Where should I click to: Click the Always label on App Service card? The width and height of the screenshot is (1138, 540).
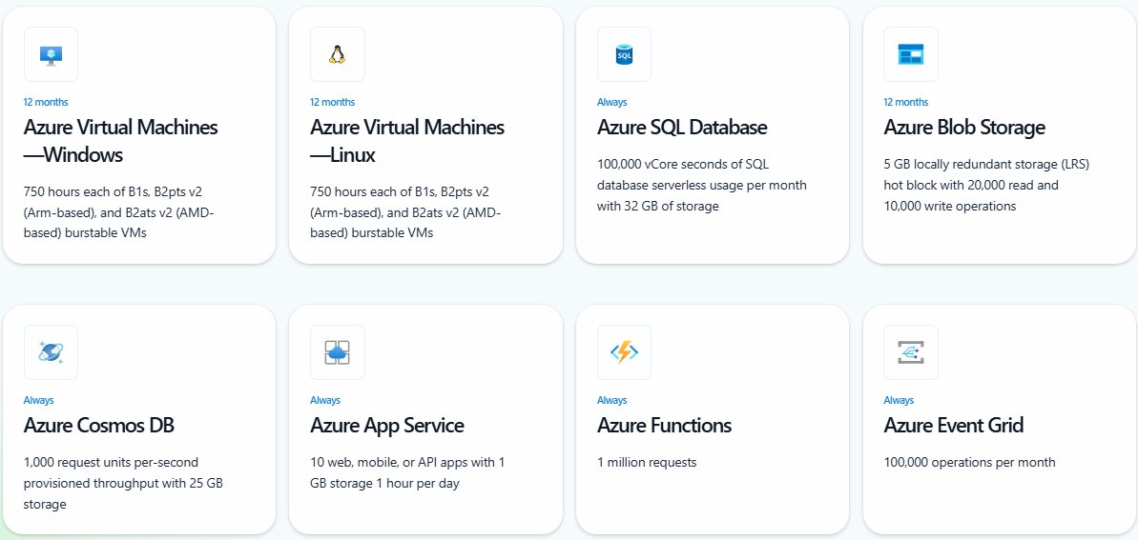click(x=325, y=400)
